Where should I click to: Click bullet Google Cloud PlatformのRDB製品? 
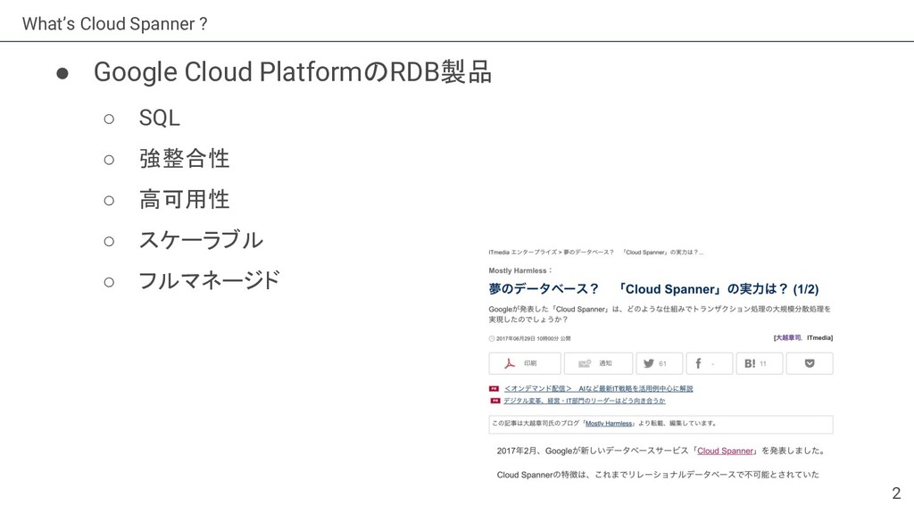(x=293, y=72)
